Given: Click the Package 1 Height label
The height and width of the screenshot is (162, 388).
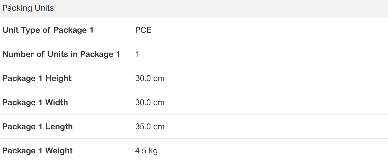Looking at the screenshot, I should [x=37, y=78].
